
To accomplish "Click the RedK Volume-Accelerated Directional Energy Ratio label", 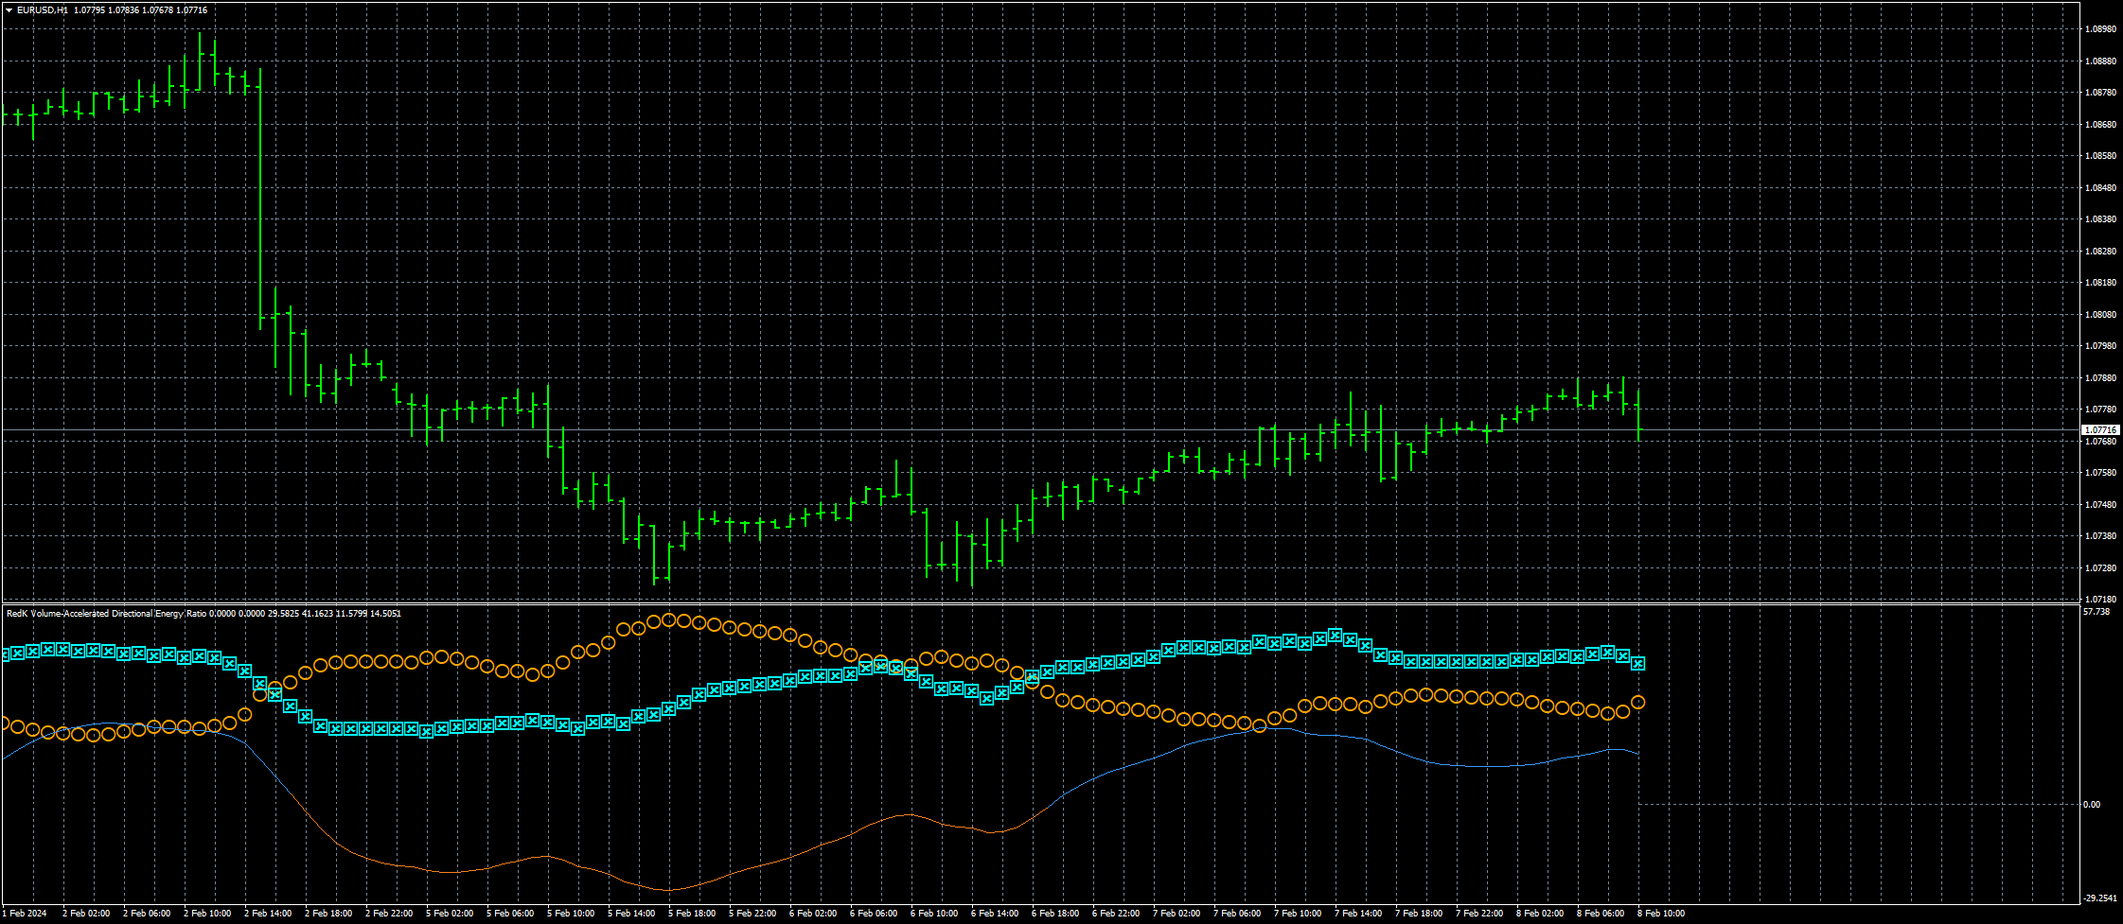I will (x=106, y=614).
